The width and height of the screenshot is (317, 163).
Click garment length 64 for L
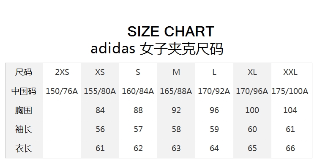click(214, 149)
